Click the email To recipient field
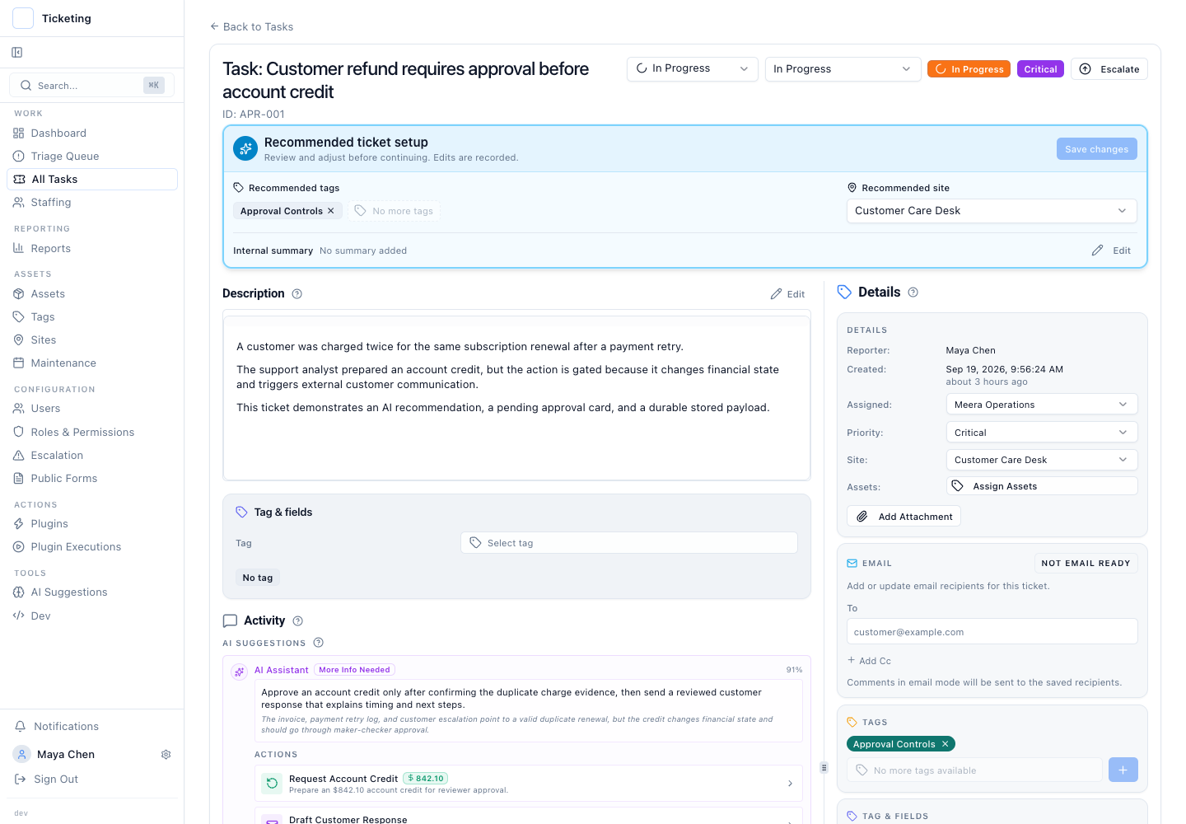The width and height of the screenshot is (1186, 824). (992, 632)
